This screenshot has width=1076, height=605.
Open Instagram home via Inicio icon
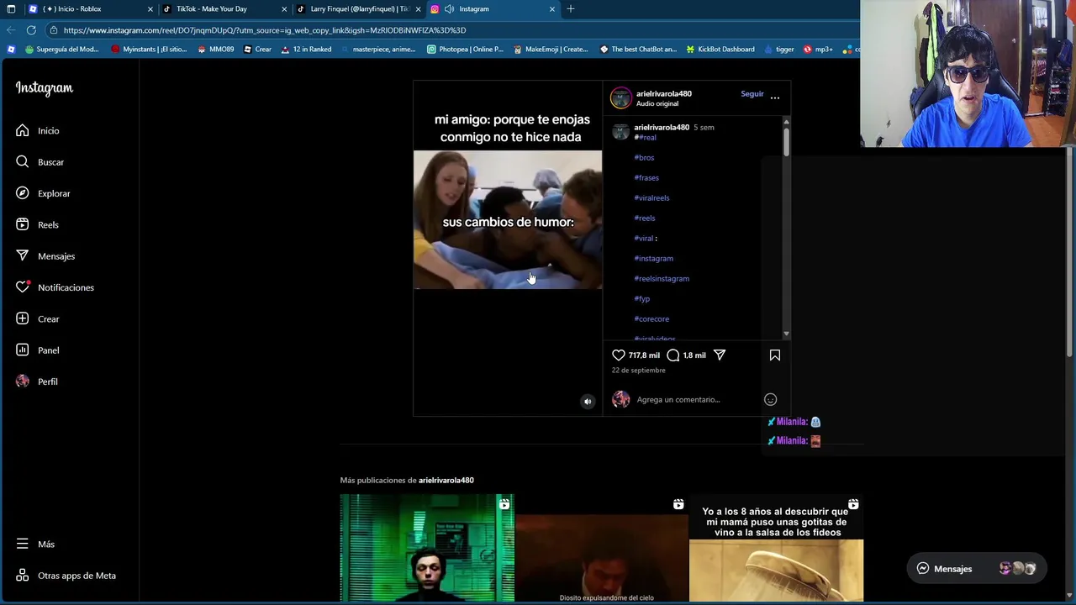[23, 130]
